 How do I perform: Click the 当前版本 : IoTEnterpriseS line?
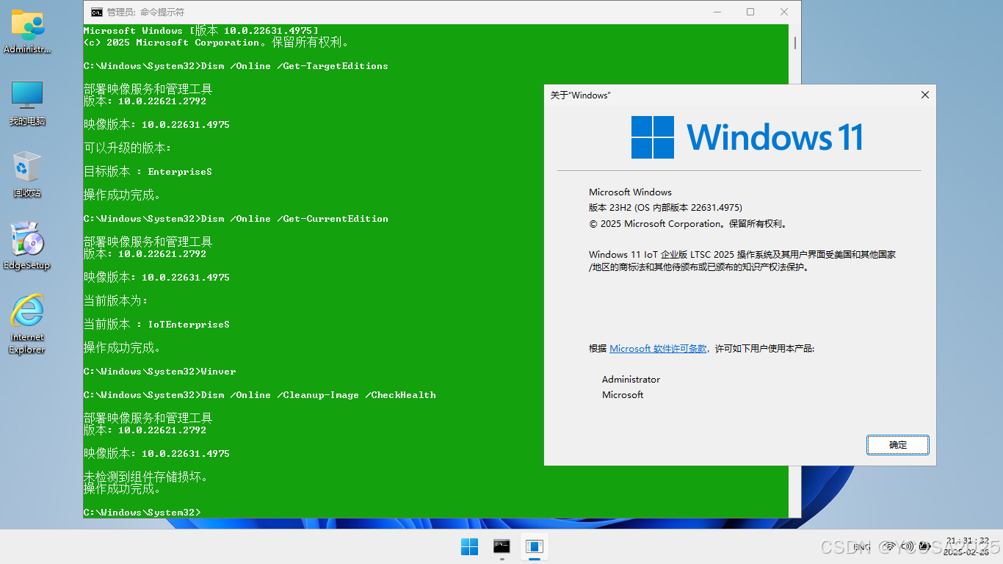[156, 325]
